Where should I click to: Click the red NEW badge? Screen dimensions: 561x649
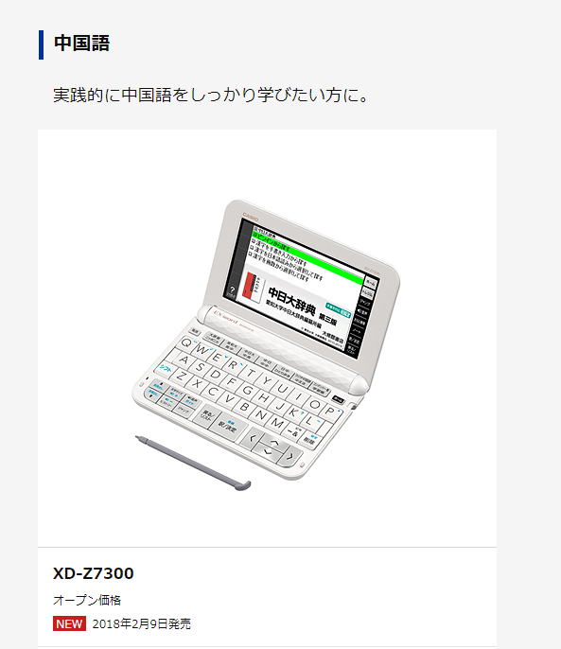(69, 623)
